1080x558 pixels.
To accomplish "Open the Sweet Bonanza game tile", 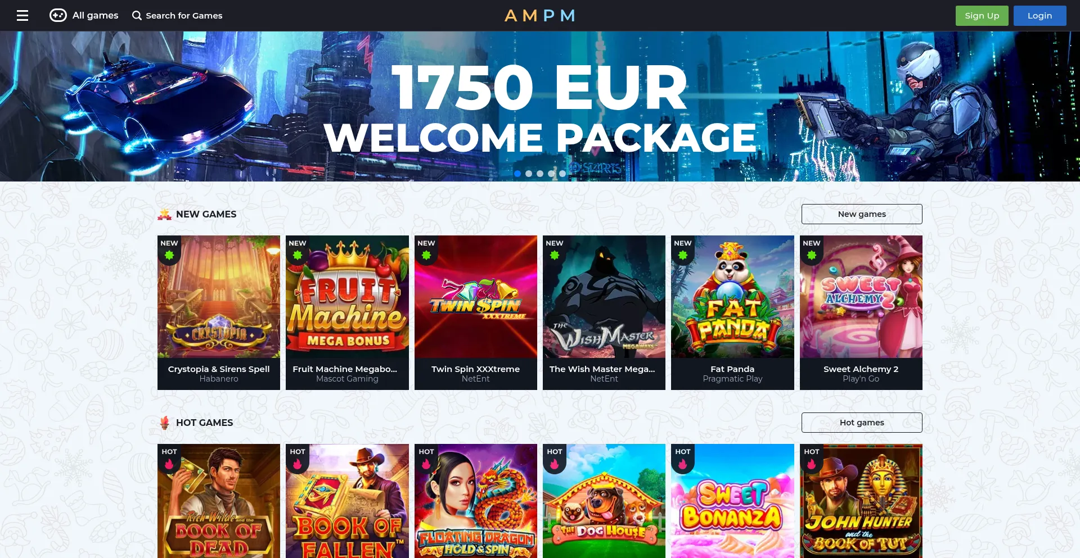I will point(732,501).
